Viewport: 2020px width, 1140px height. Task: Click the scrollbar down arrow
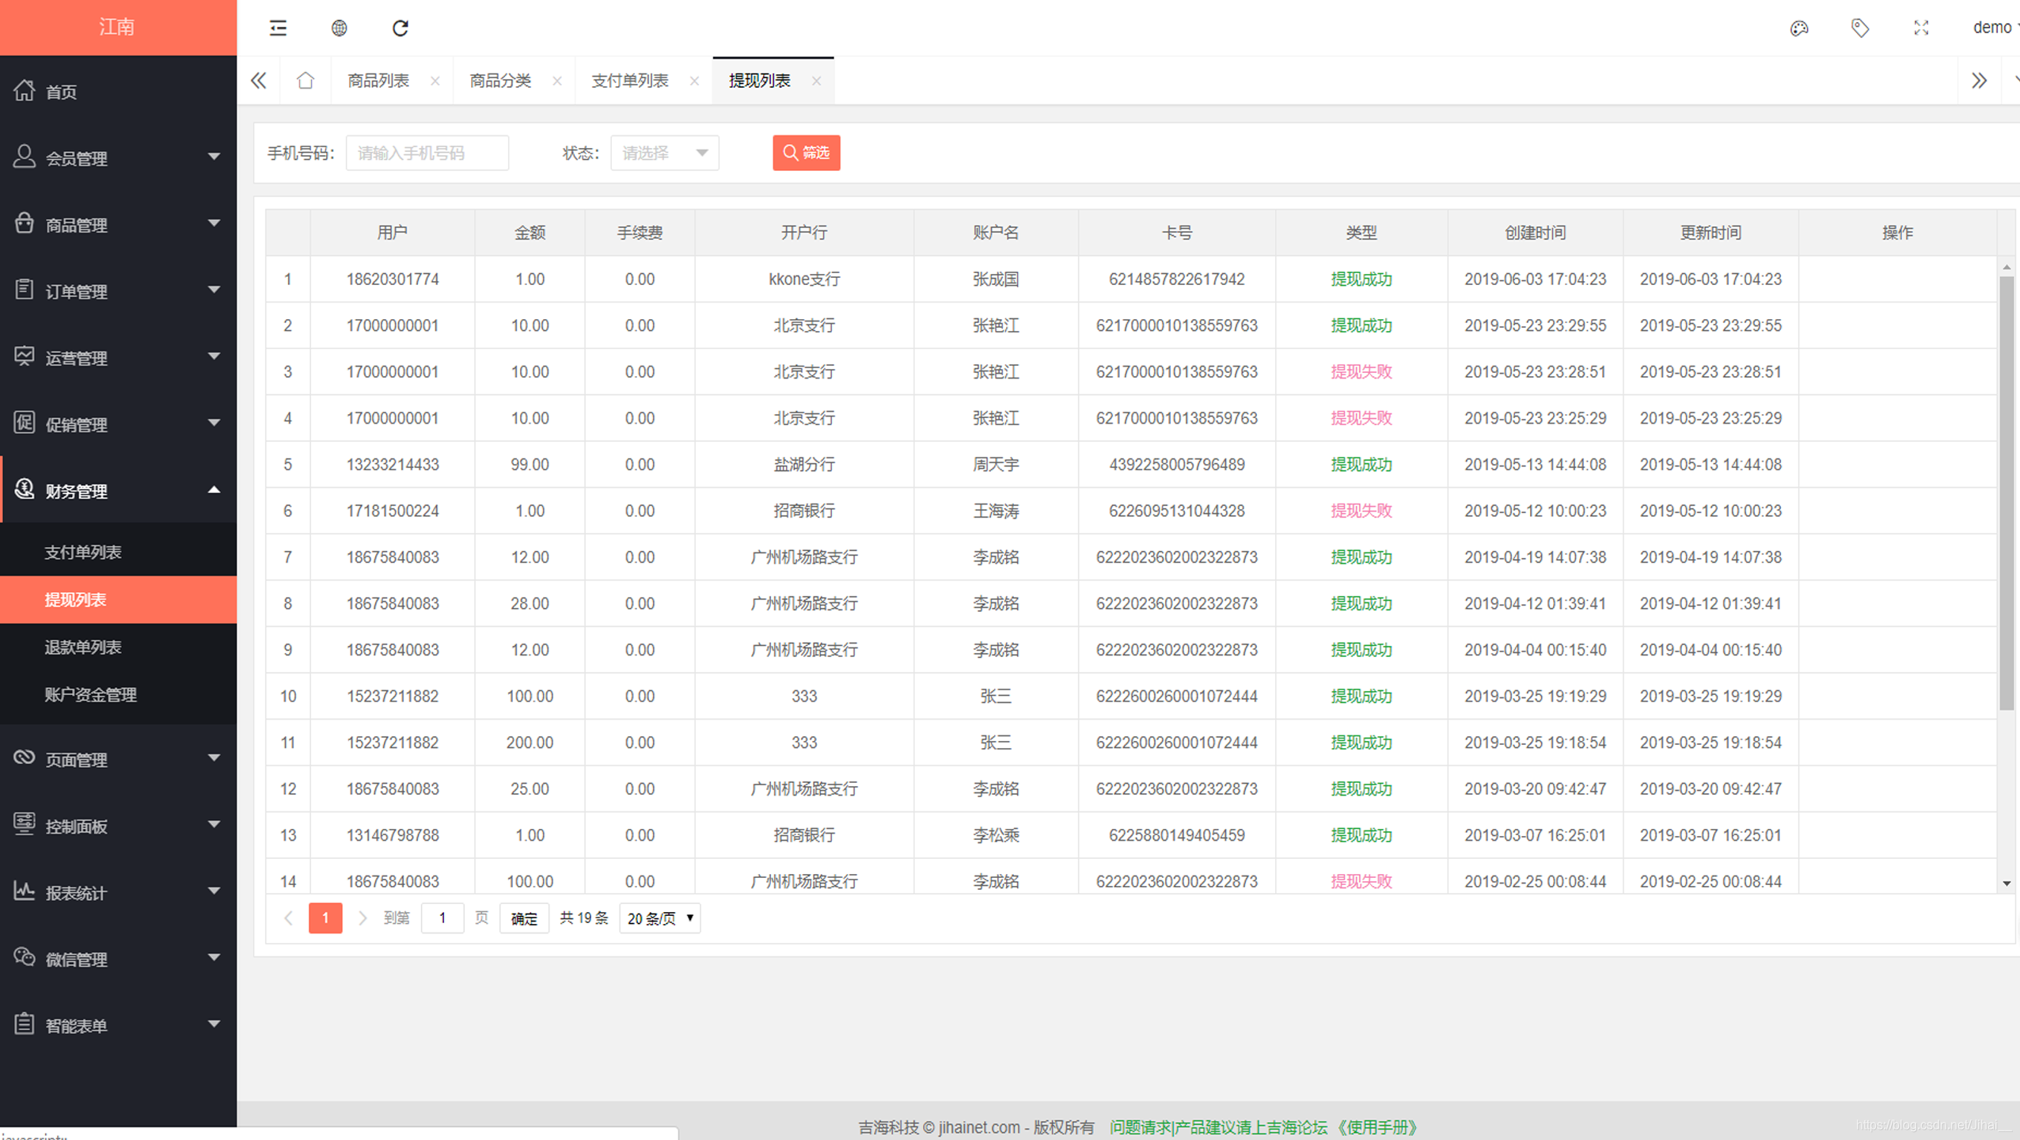point(2006,883)
